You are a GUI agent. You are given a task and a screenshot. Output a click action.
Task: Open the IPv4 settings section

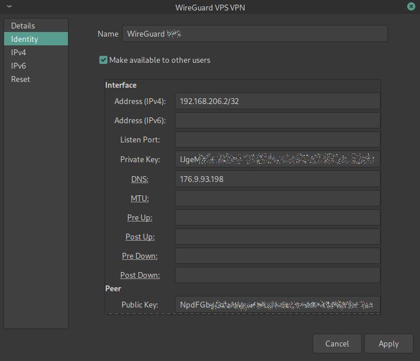[x=36, y=52]
